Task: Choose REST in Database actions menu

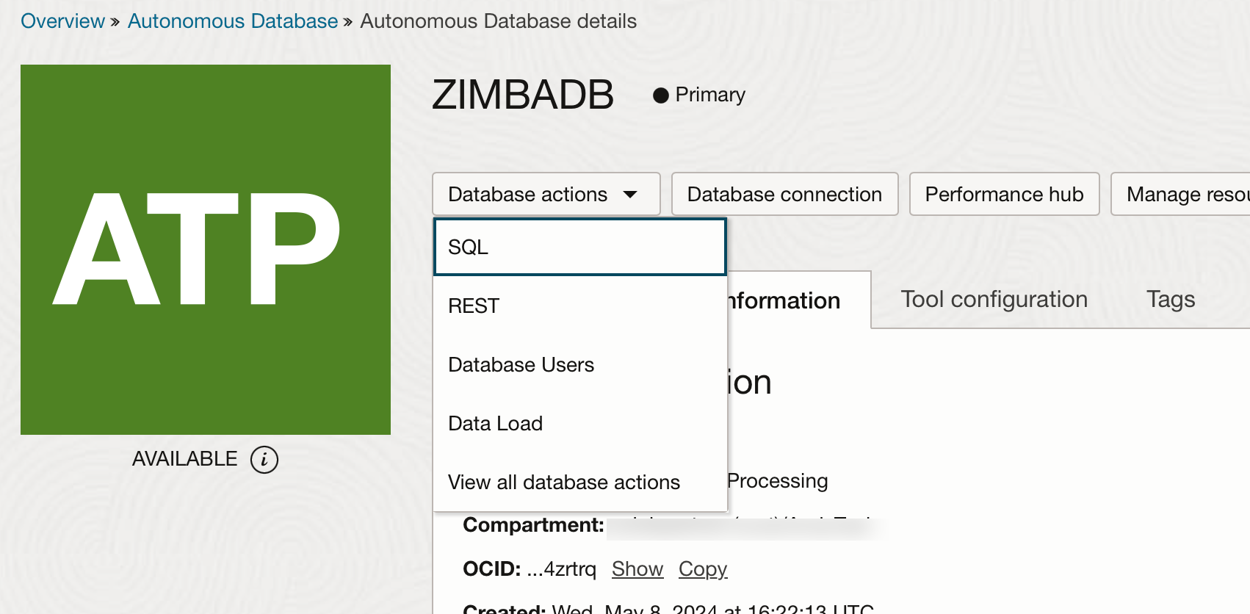Action: pyautogui.click(x=579, y=306)
